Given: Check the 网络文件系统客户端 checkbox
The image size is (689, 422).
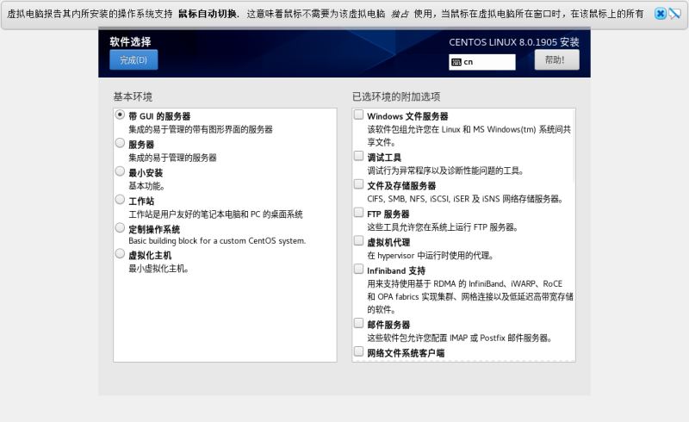Looking at the screenshot, I should (358, 352).
